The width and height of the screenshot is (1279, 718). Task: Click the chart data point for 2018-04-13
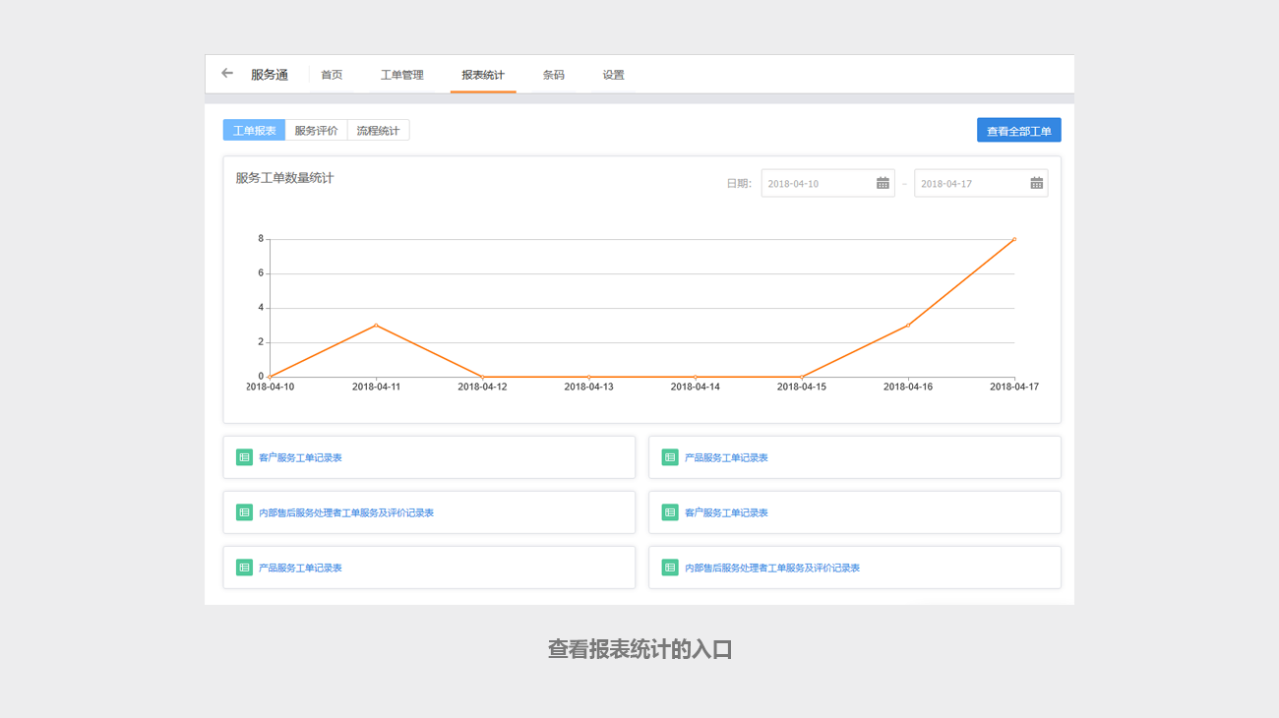point(588,377)
